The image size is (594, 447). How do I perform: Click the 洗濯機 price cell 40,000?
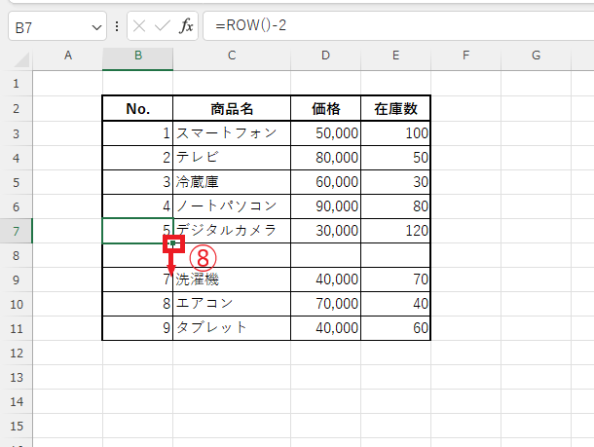click(326, 279)
